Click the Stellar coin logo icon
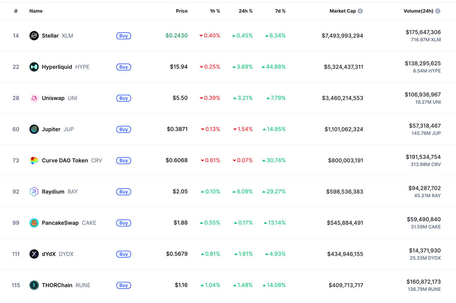Screen dimensions: 456x303 (x=34, y=35)
